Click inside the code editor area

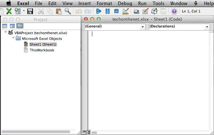tap(149, 80)
